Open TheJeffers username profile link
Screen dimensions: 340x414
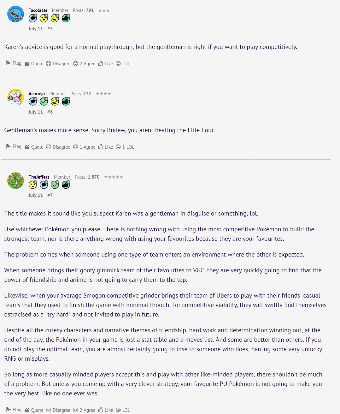pyautogui.click(x=39, y=177)
